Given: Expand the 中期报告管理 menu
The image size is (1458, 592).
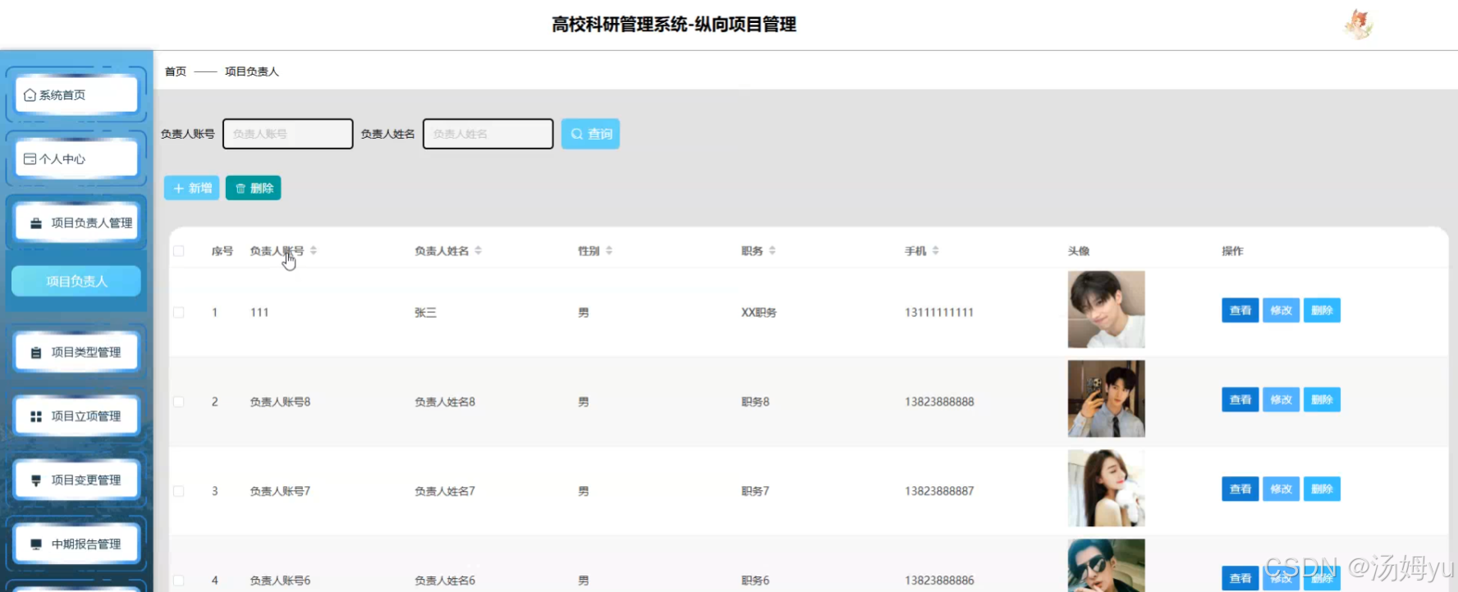Looking at the screenshot, I should pyautogui.click(x=76, y=544).
